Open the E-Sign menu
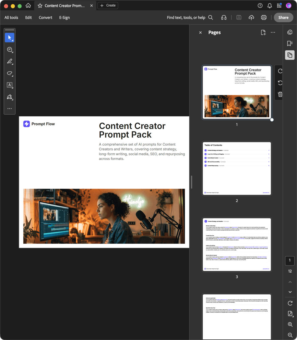This screenshot has height=340, width=297. [64, 18]
